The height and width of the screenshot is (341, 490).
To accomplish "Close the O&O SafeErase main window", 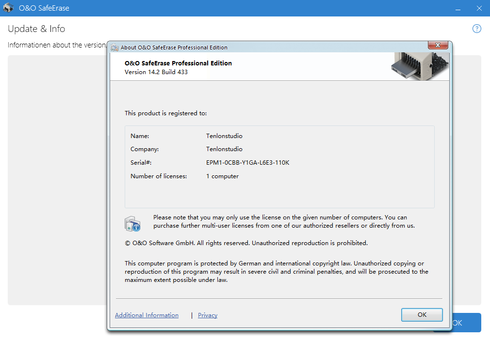I will tap(479, 8).
